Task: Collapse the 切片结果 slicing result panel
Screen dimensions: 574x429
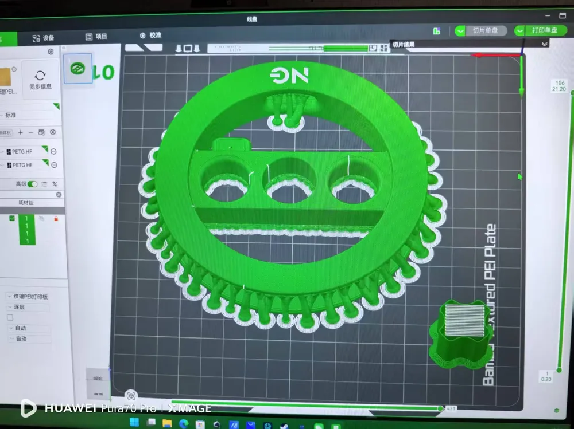Action: tap(544, 44)
